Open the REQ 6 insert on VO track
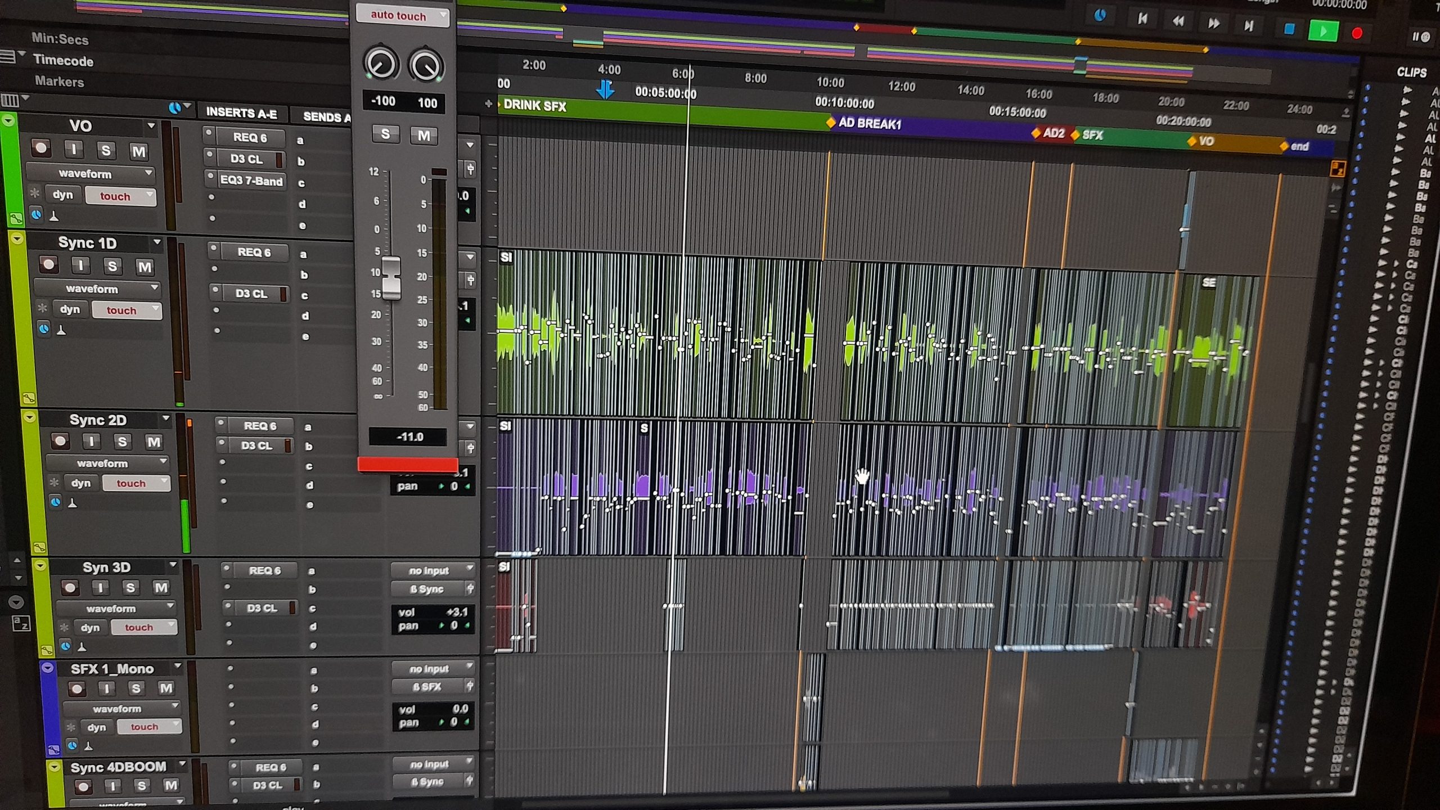The image size is (1440, 810). (250, 138)
